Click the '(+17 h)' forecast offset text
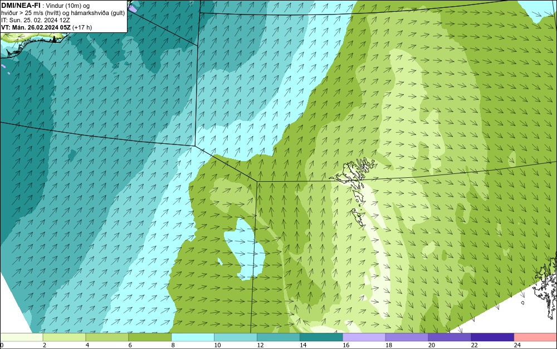The image size is (557, 349). click(x=82, y=27)
